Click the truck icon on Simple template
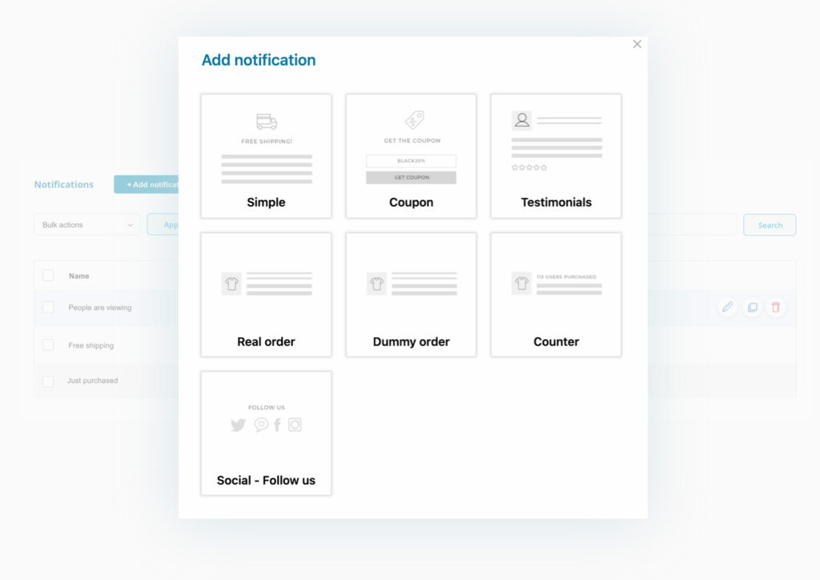The height and width of the screenshot is (580, 820). [266, 122]
